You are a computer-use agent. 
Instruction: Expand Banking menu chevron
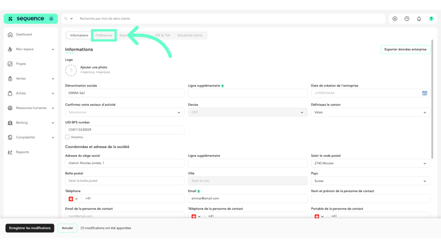(53, 123)
